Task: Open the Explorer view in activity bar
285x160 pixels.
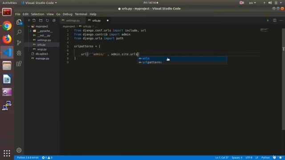Action: tap(19, 22)
